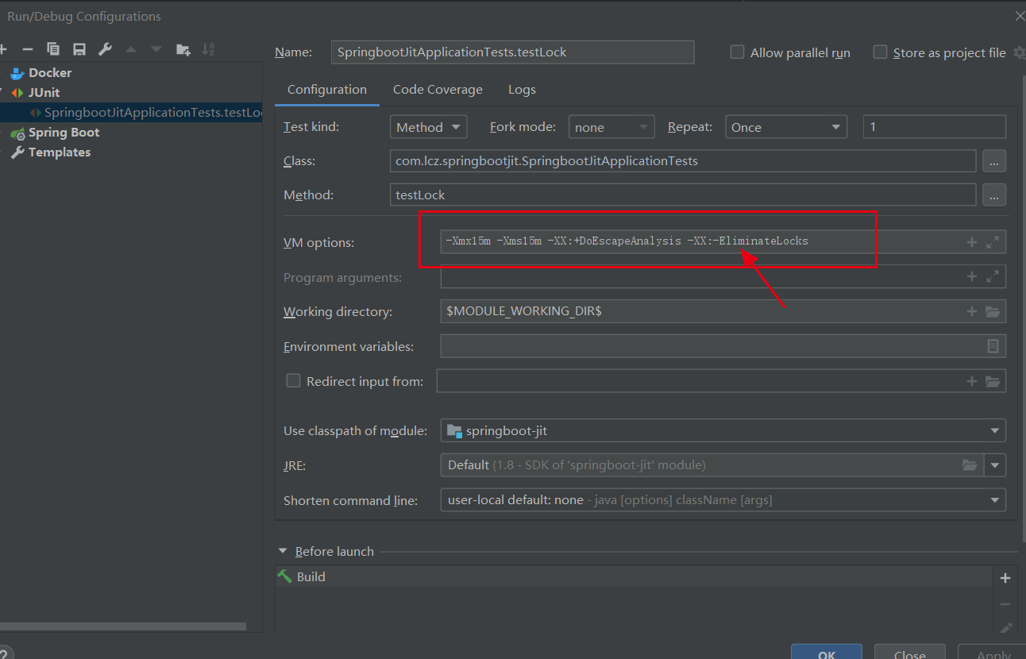Open Repeat Once dropdown
This screenshot has height=659, width=1026.
[785, 127]
